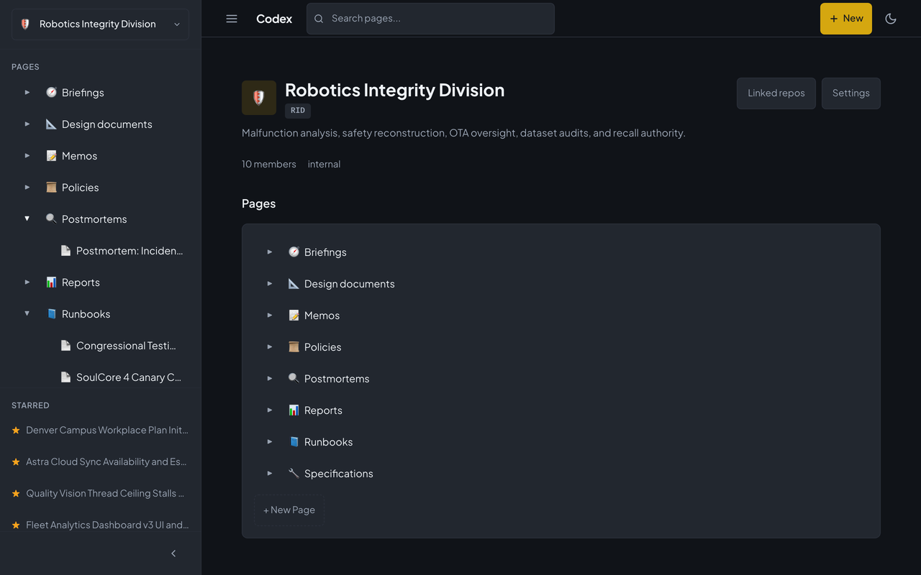Image resolution: width=921 pixels, height=575 pixels.
Task: Click the star beside Fleet Analytics Dashboard v3
Action: pyautogui.click(x=16, y=525)
